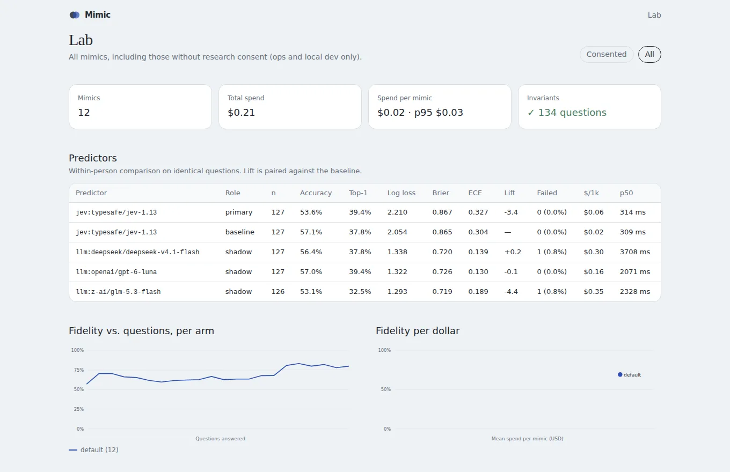Click the $/1k column header
730x472 pixels.
tap(590, 193)
